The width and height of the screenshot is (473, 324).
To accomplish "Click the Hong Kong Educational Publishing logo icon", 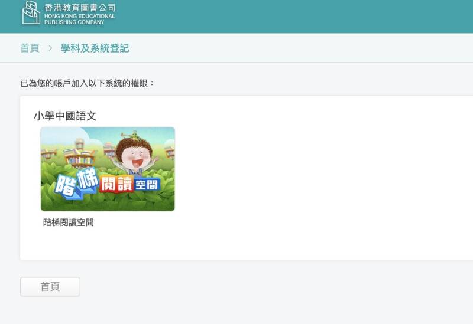I will 31,13.
